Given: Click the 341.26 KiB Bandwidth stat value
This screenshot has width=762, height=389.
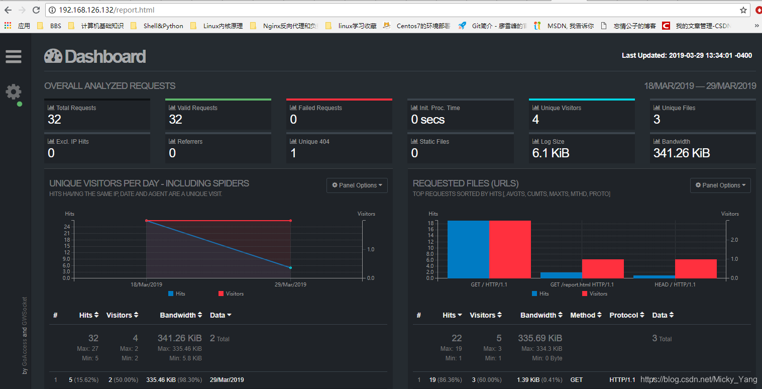Looking at the screenshot, I should (x=682, y=153).
